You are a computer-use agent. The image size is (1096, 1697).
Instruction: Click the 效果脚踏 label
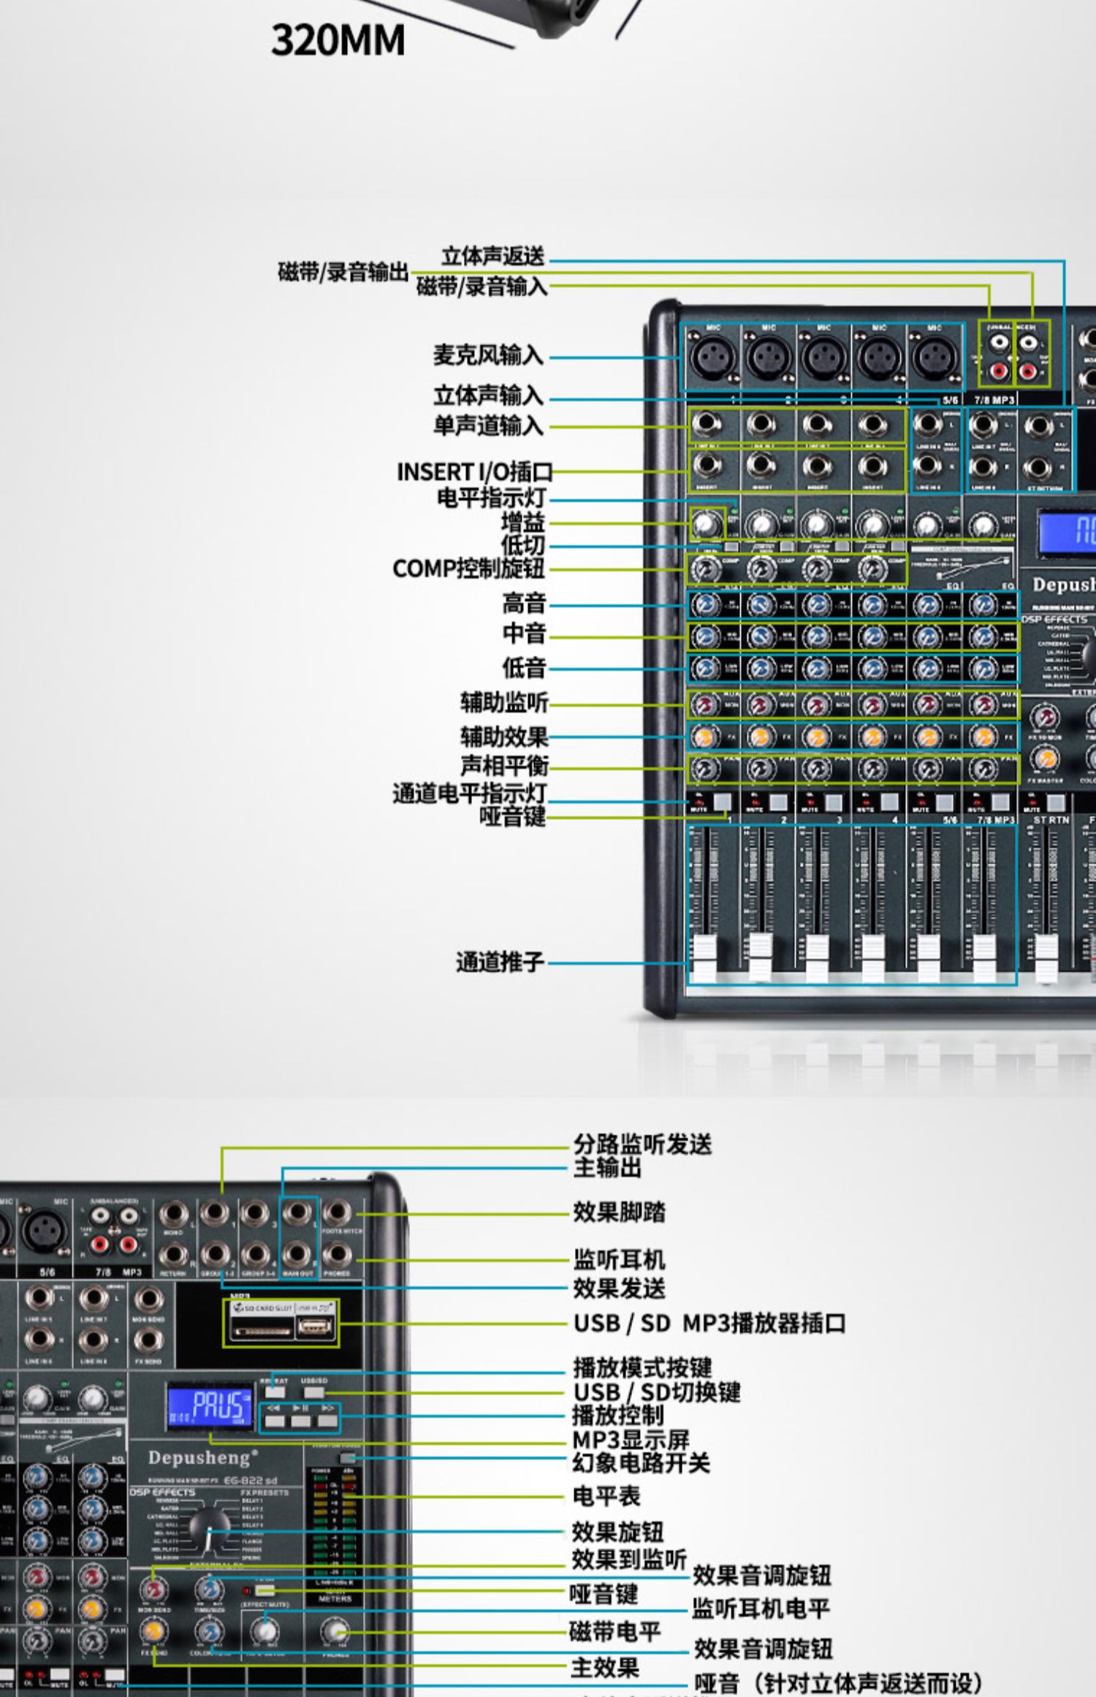pos(619,1212)
